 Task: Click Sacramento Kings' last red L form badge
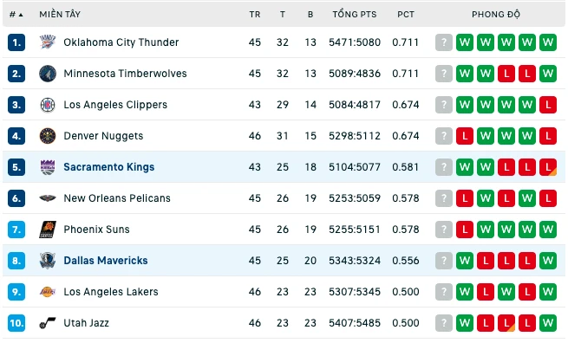[548, 167]
